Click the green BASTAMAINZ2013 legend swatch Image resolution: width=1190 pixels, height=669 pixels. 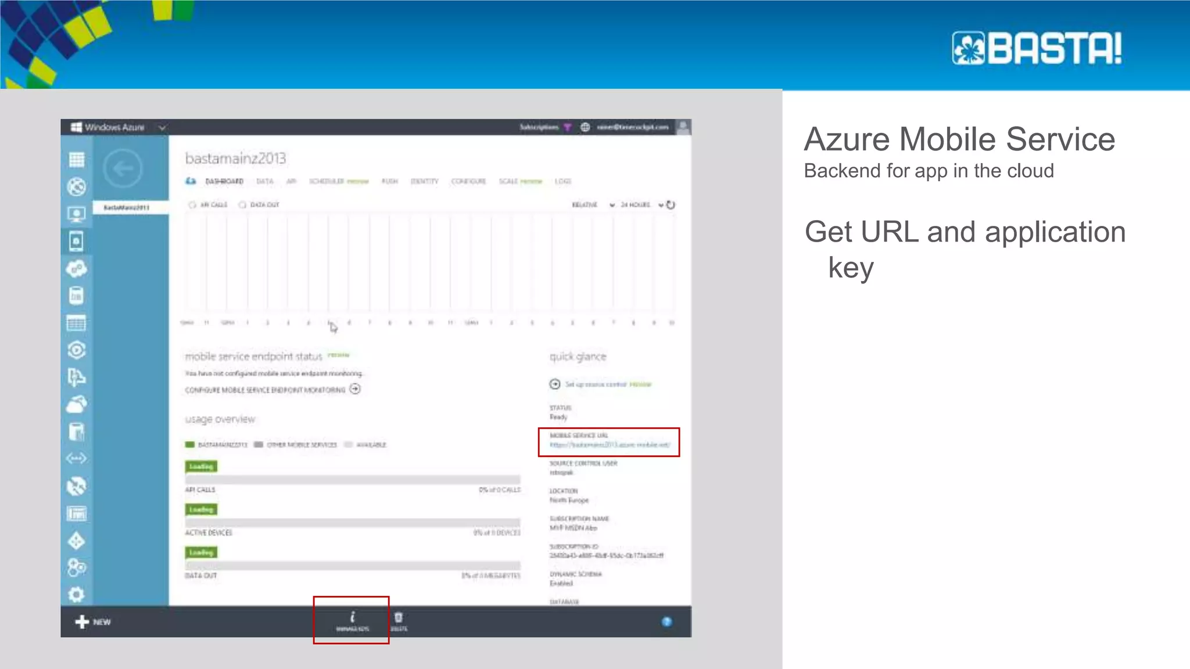tap(189, 445)
